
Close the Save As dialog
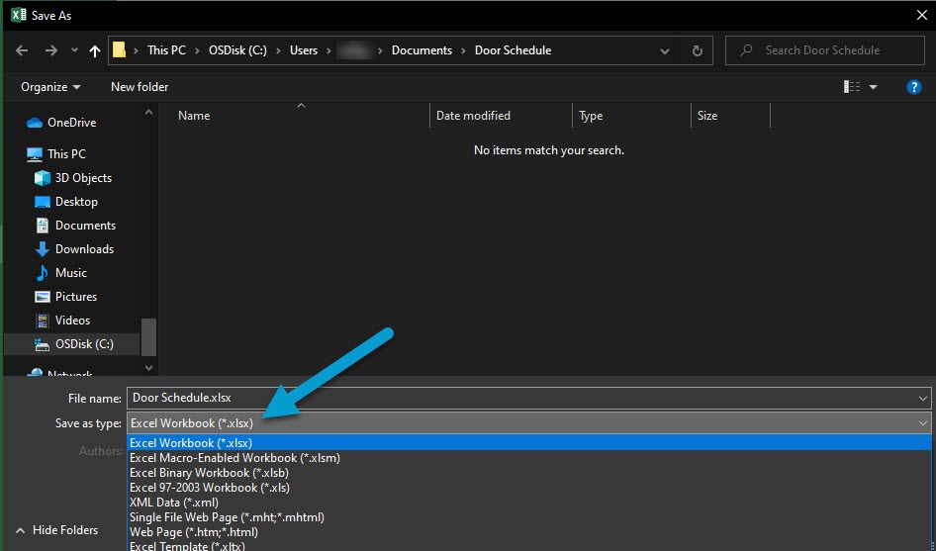click(x=922, y=16)
